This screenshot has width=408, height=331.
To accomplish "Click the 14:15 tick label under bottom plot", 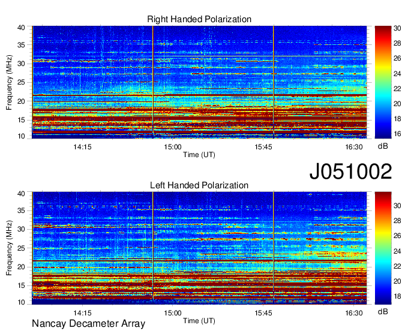I will pos(82,313).
